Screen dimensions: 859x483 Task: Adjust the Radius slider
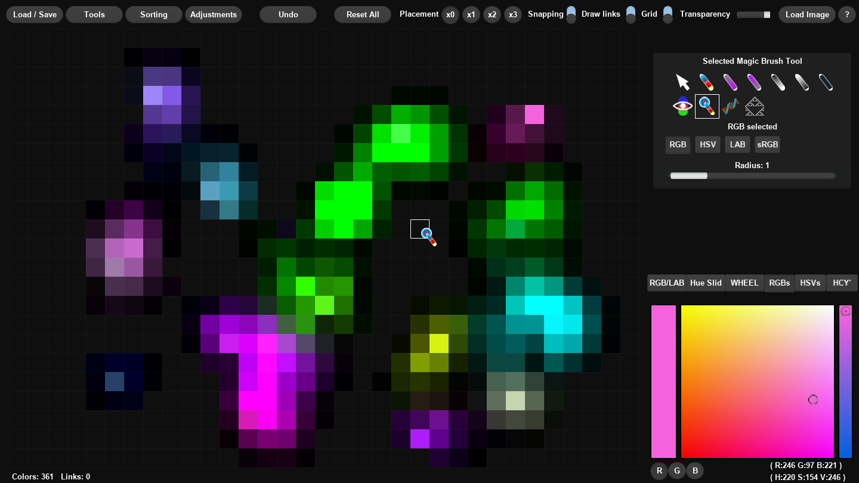click(x=707, y=175)
